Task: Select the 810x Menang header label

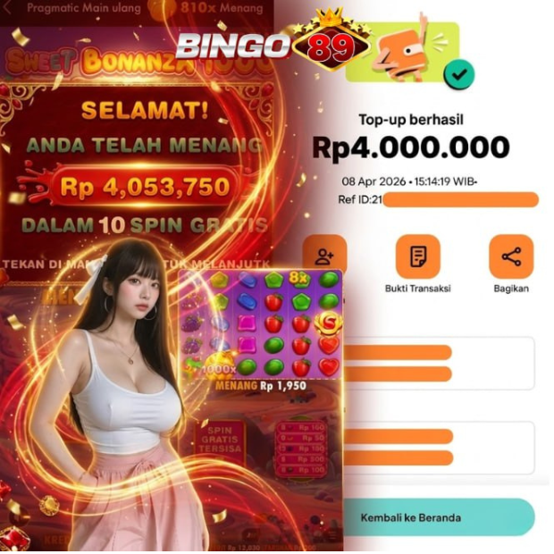Action: (222, 8)
